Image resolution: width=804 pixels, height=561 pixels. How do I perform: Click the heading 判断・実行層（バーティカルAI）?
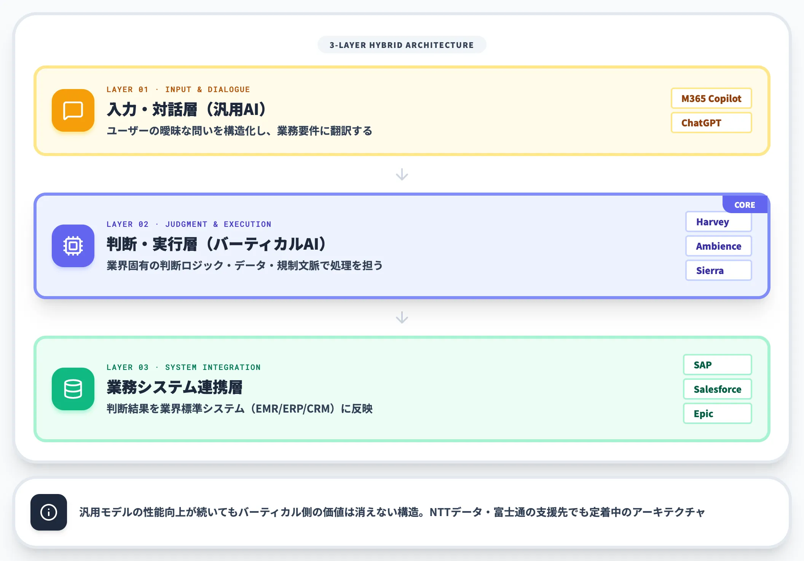pyautogui.click(x=217, y=244)
